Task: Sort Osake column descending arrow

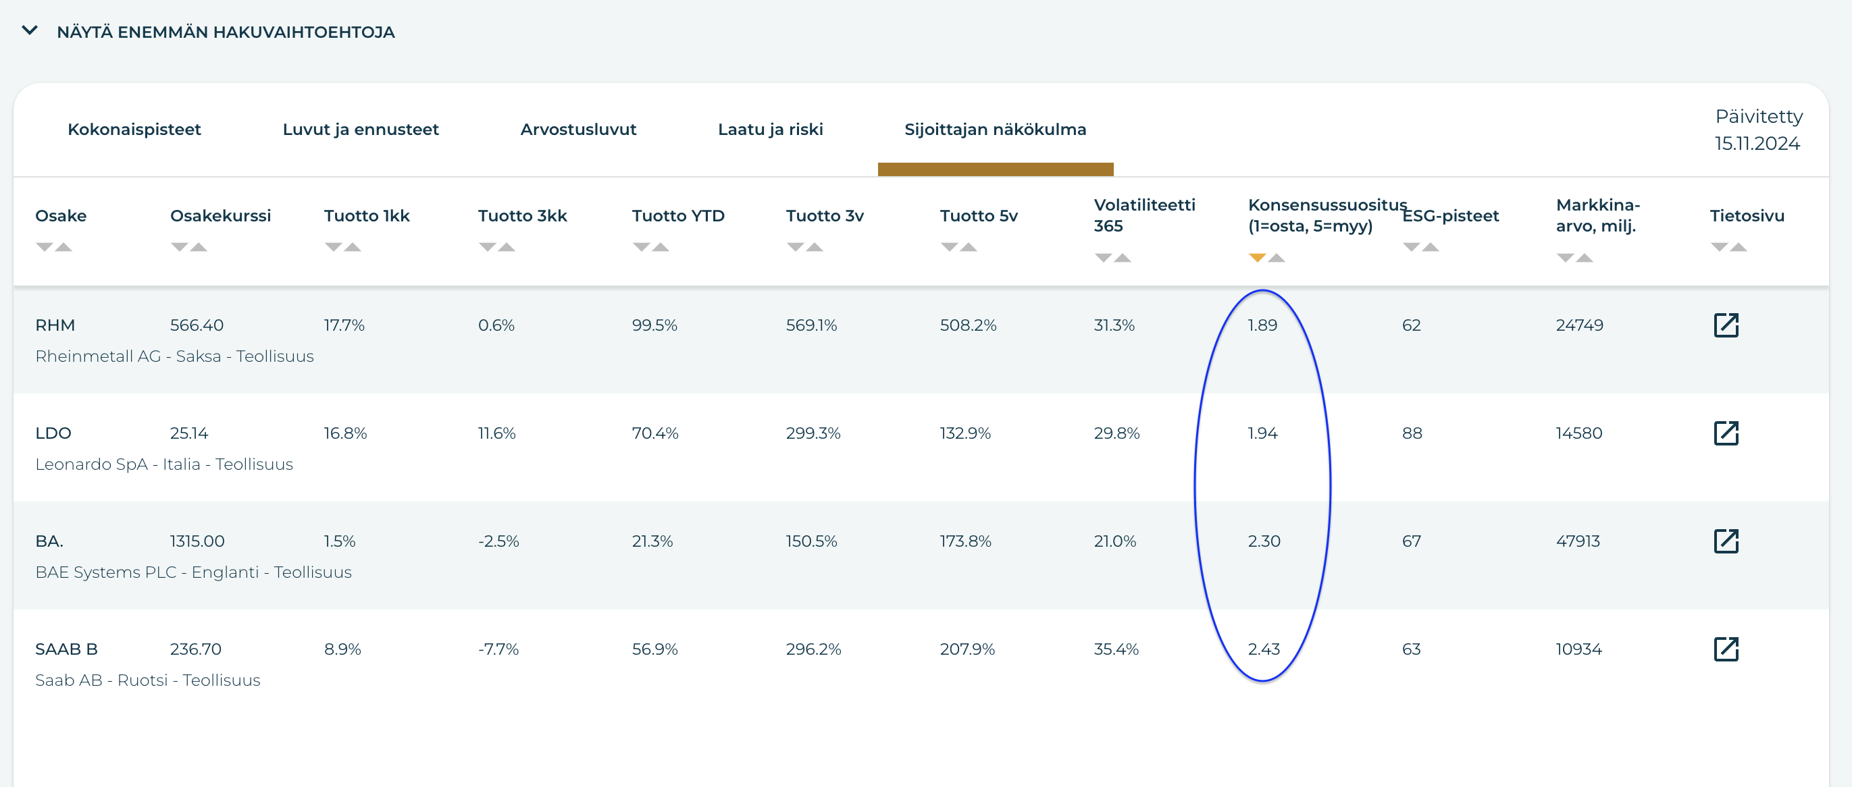Action: [x=45, y=246]
